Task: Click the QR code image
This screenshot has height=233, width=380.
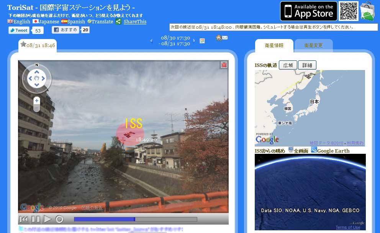Action: coord(349,11)
